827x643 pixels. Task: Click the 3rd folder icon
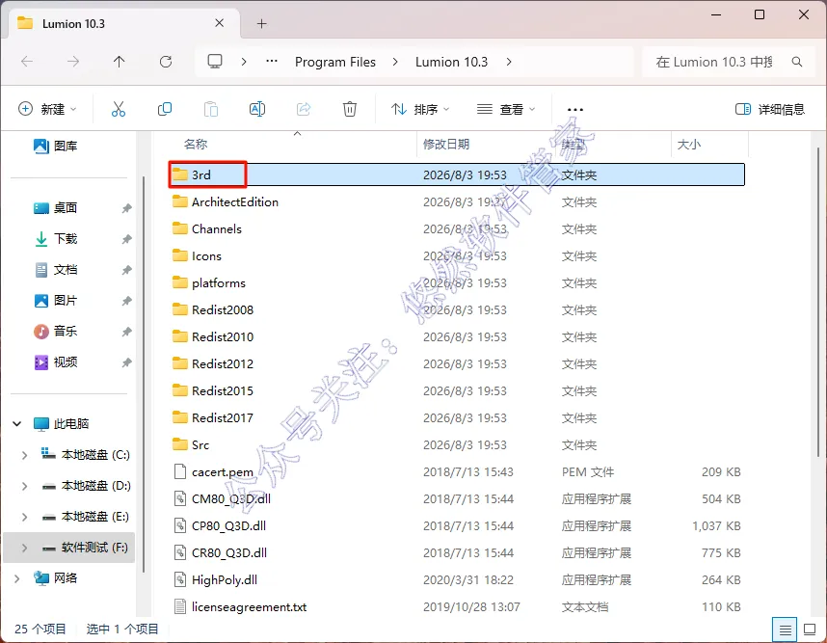click(180, 174)
